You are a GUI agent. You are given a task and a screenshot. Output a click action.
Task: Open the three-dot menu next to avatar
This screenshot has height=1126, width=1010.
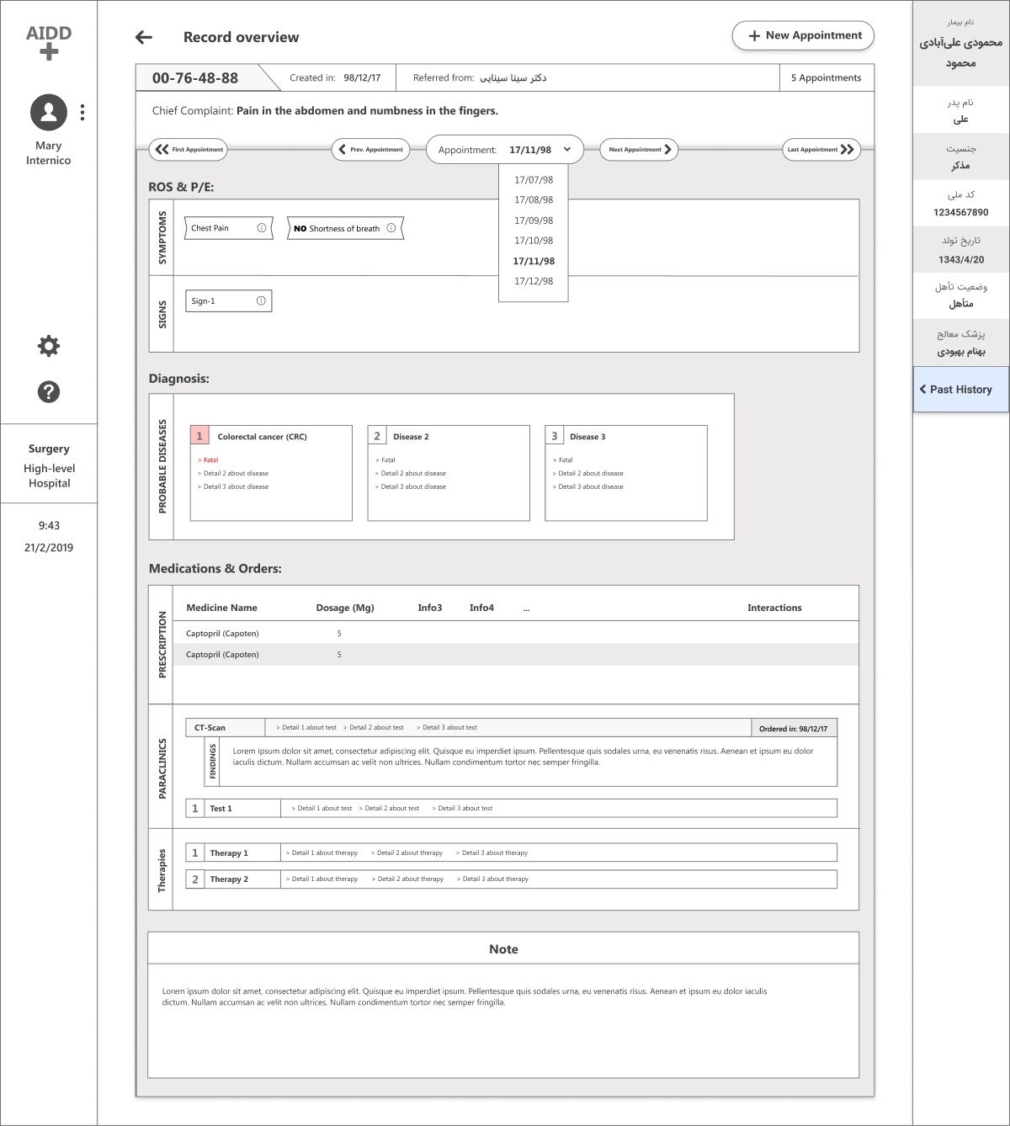82,112
